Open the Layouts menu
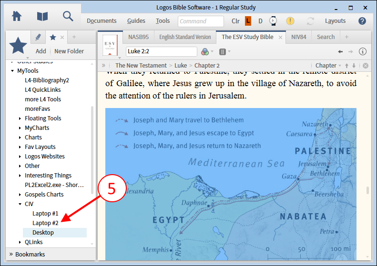This screenshot has width=377, height=266. [335, 21]
